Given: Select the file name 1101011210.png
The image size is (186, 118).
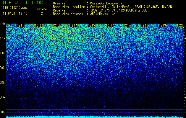Looking at the screenshot, I should [15, 8].
